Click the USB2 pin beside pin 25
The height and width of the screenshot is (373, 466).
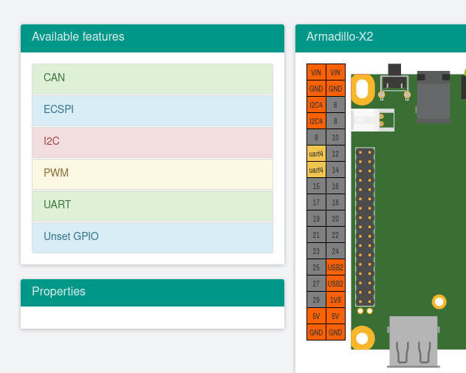[x=335, y=267]
